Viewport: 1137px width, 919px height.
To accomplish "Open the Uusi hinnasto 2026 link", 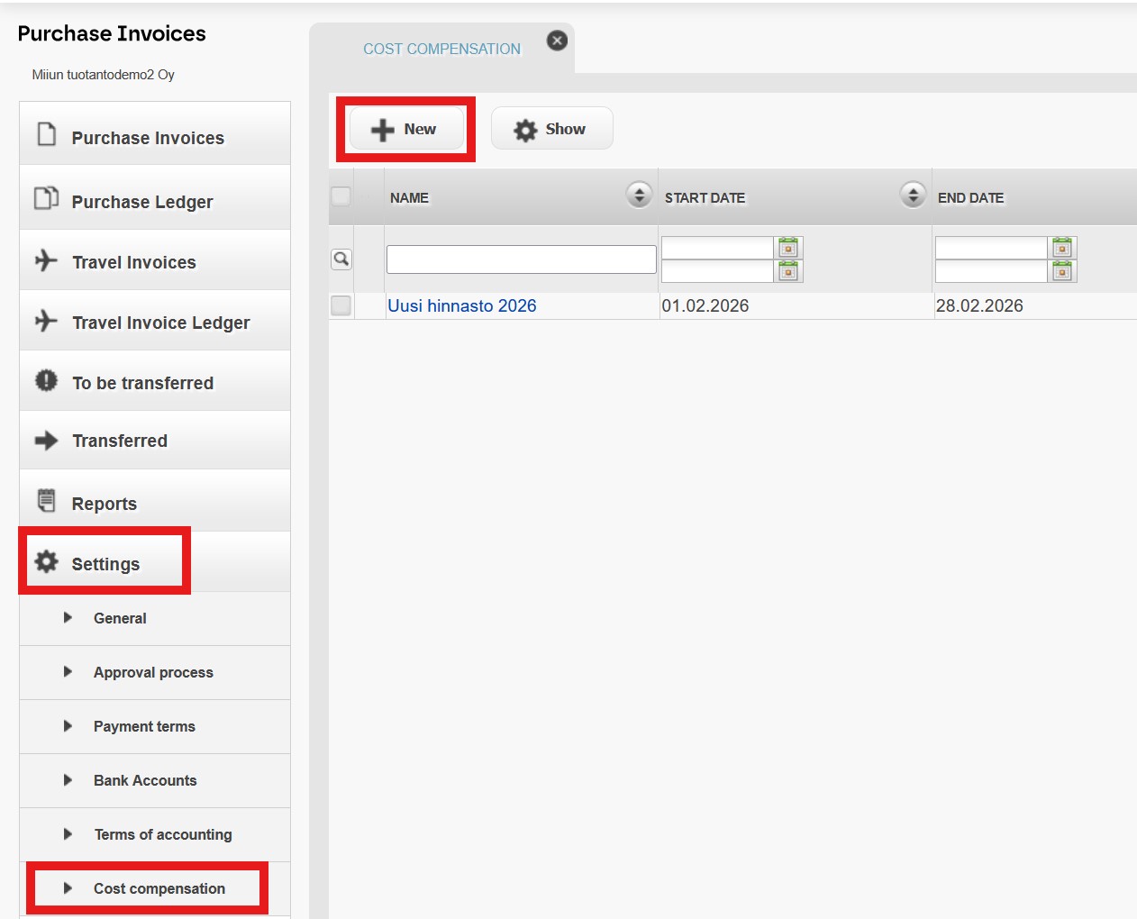I will pyautogui.click(x=462, y=305).
